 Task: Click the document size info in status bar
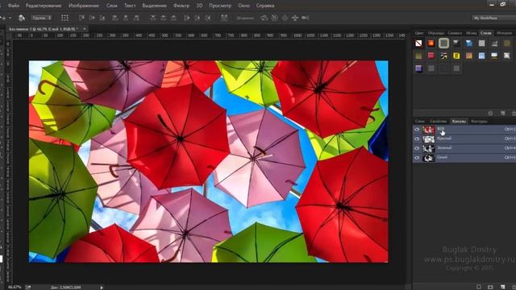pos(66,288)
